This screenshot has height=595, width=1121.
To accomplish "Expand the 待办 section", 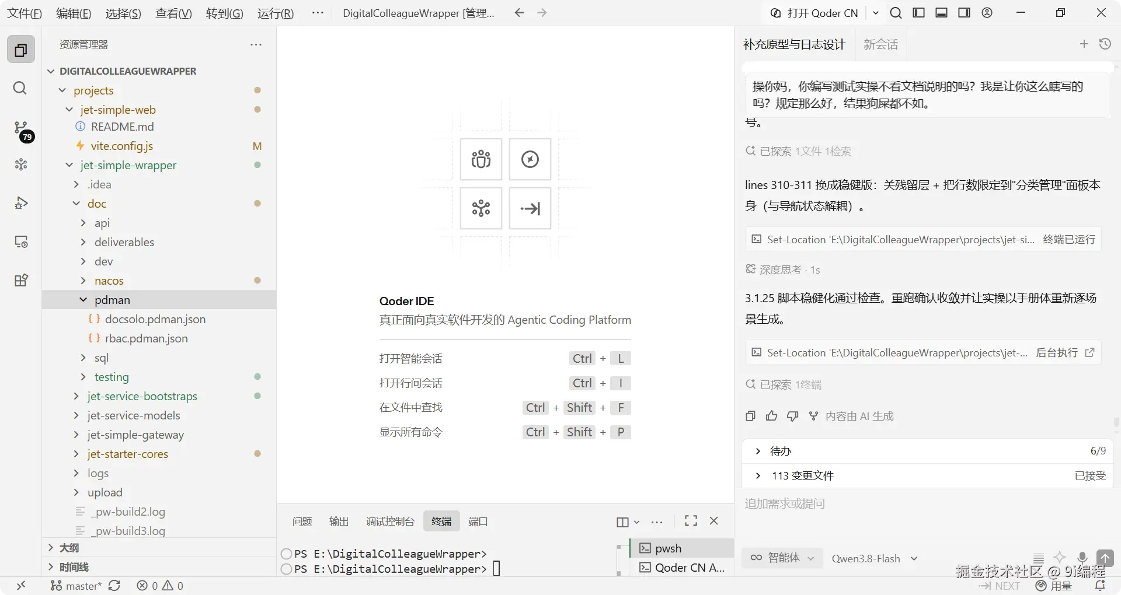I will [x=757, y=451].
